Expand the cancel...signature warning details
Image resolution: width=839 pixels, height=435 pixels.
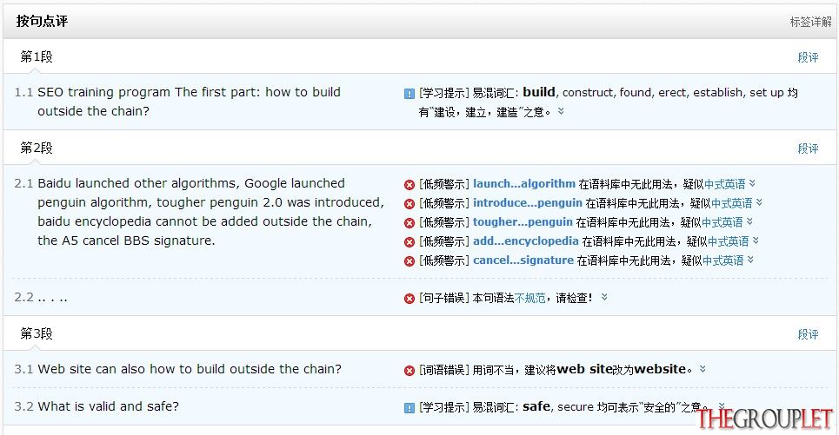(750, 260)
